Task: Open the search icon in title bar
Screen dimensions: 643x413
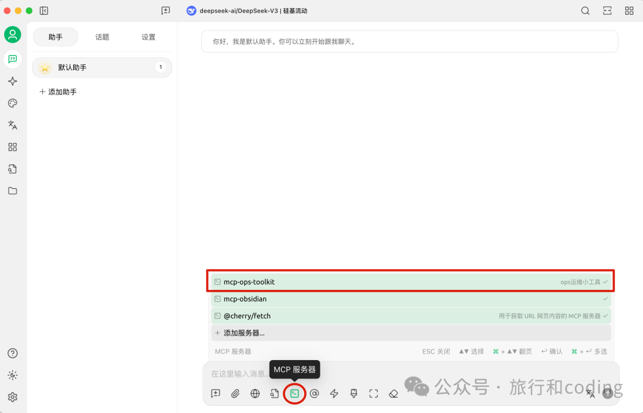Action: pyautogui.click(x=585, y=11)
